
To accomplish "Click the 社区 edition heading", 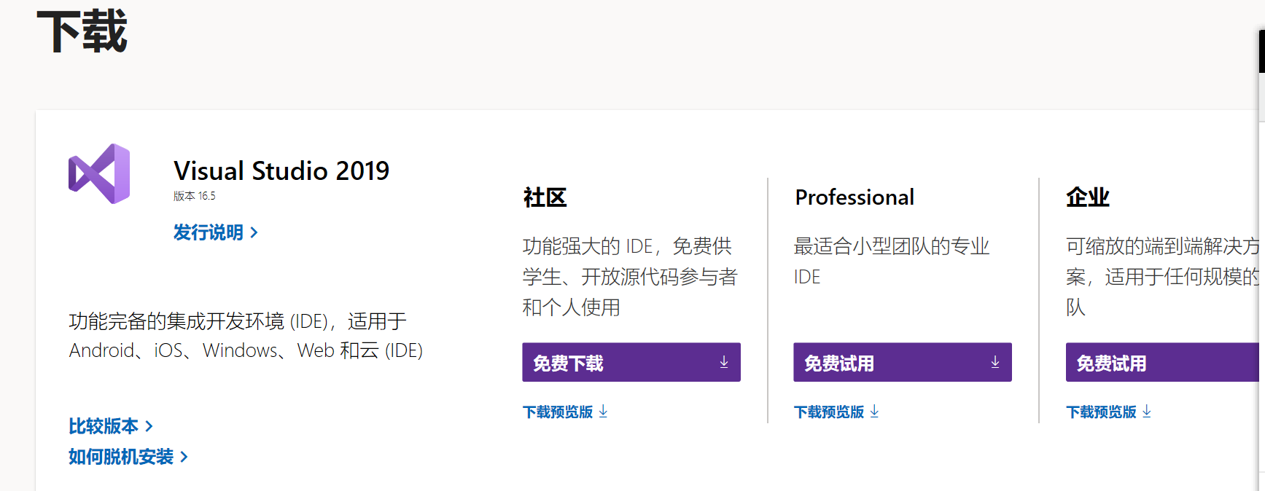I will (x=545, y=197).
